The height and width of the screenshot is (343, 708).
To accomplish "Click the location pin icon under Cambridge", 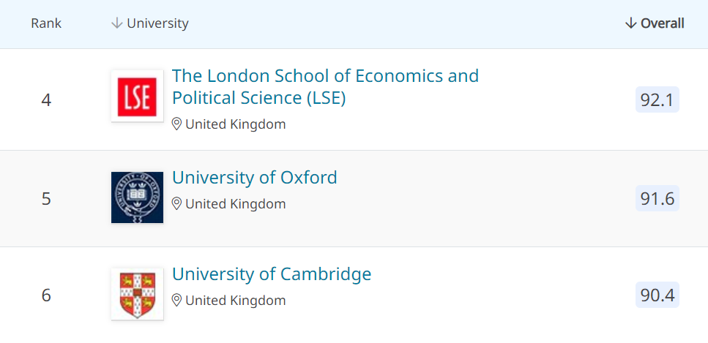I will click(176, 300).
